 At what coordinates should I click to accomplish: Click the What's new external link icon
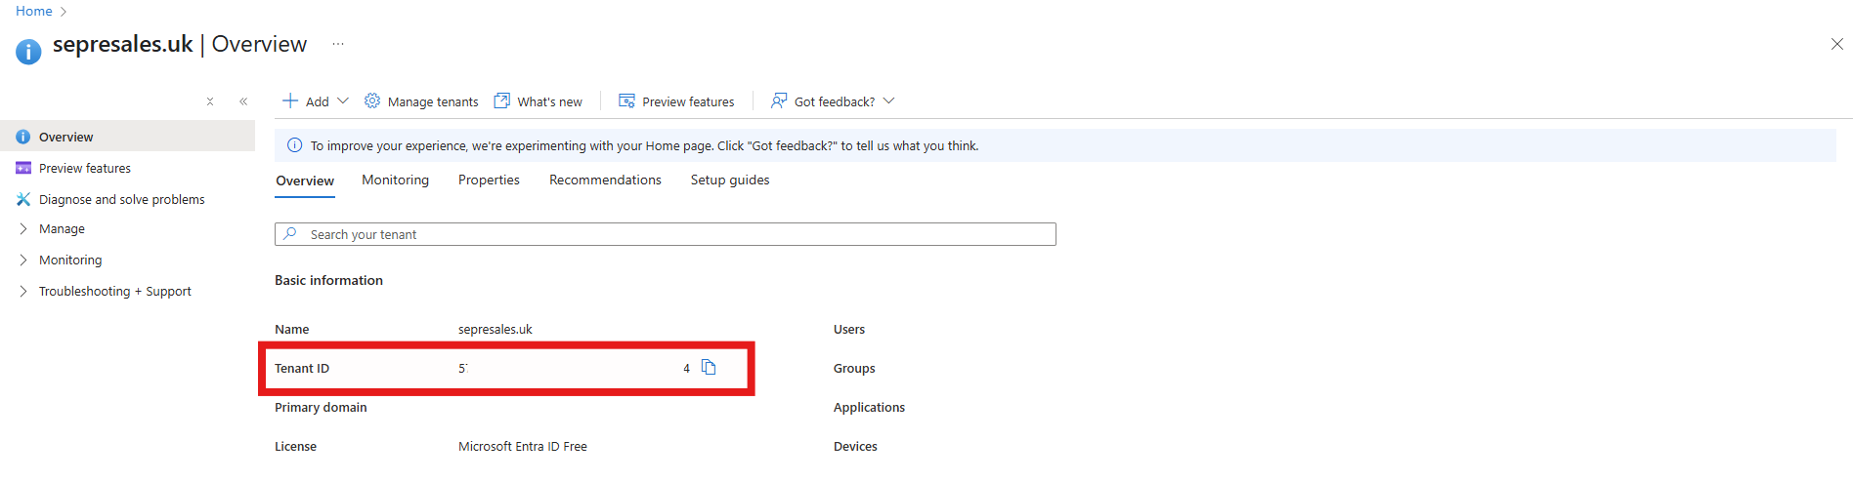[x=502, y=100]
